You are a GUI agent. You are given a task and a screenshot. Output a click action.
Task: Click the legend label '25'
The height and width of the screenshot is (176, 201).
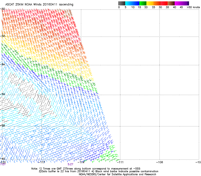(153, 7)
